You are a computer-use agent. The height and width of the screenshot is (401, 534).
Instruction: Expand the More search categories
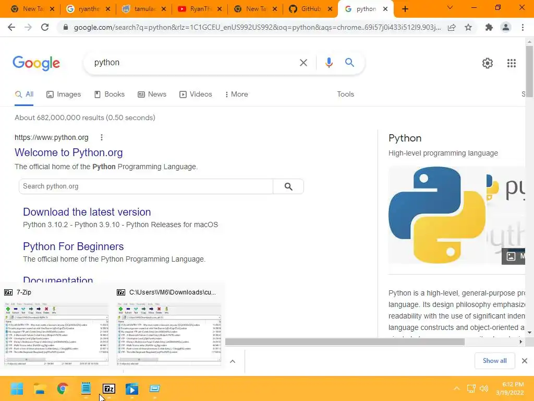pyautogui.click(x=236, y=95)
